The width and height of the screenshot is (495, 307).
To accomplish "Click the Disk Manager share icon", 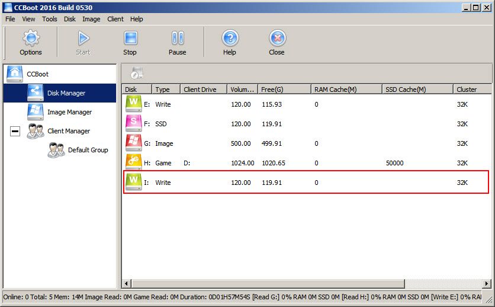I will (x=35, y=93).
